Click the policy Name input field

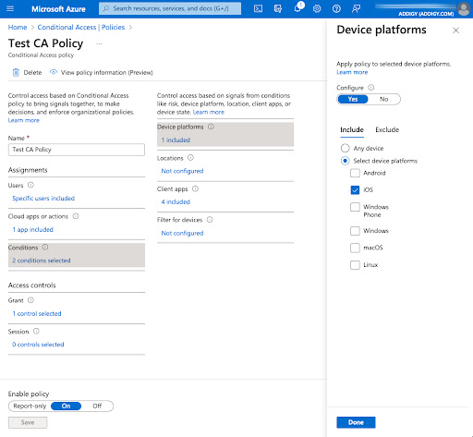pos(77,150)
